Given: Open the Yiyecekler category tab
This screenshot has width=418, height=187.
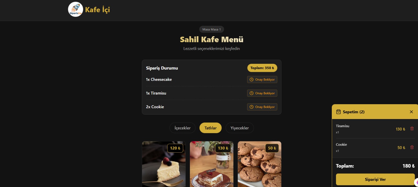Looking at the screenshot, I should click(x=240, y=128).
